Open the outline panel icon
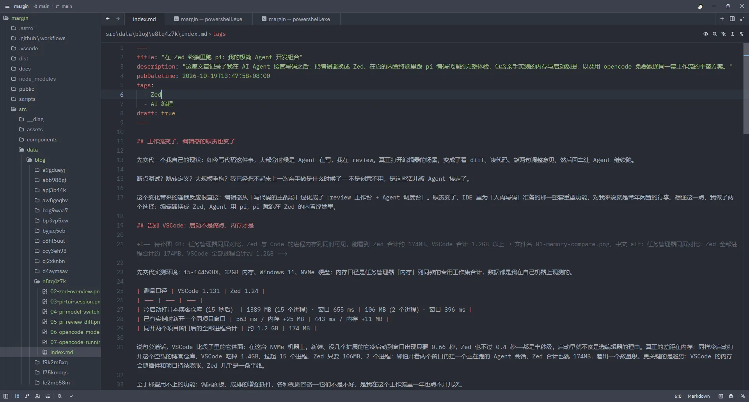This screenshot has height=402, width=749. pos(48,396)
